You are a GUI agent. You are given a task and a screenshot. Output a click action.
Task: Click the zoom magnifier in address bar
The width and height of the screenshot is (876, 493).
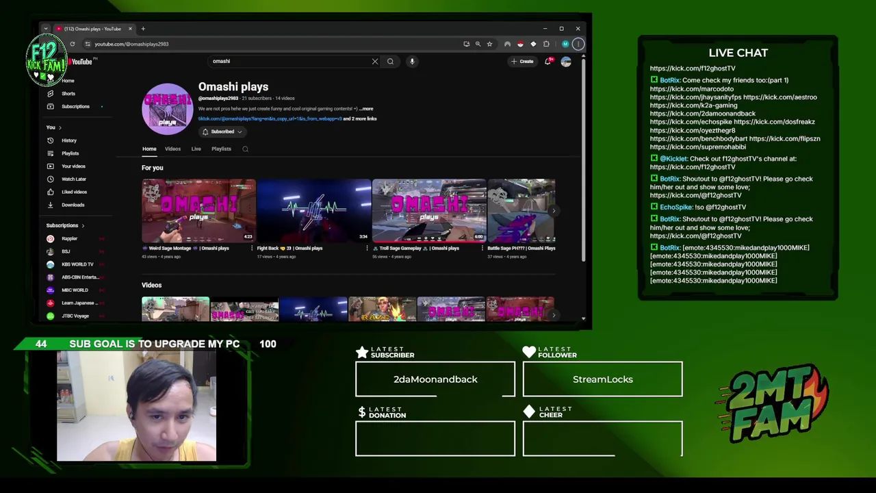478,44
